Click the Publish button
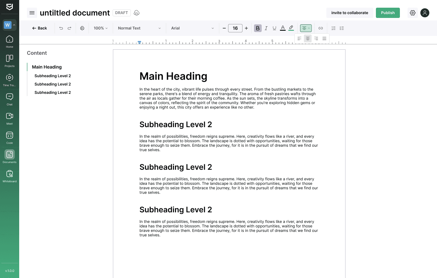 tap(388, 13)
